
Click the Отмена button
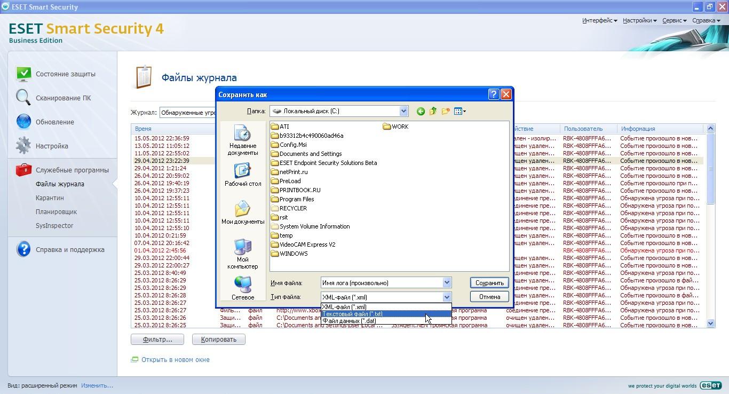coord(489,297)
